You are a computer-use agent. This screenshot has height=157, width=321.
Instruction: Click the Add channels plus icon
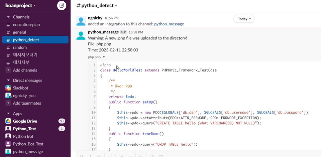tap(8, 70)
